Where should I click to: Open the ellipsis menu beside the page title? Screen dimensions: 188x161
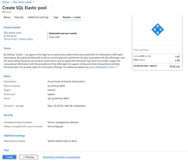[52, 8]
